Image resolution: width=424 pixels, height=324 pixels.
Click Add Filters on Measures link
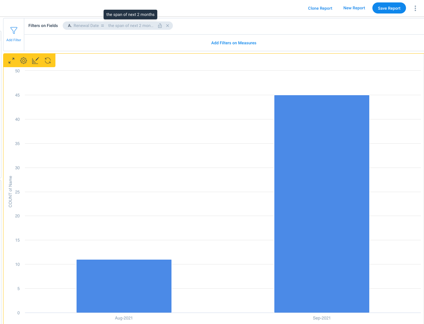(234, 43)
